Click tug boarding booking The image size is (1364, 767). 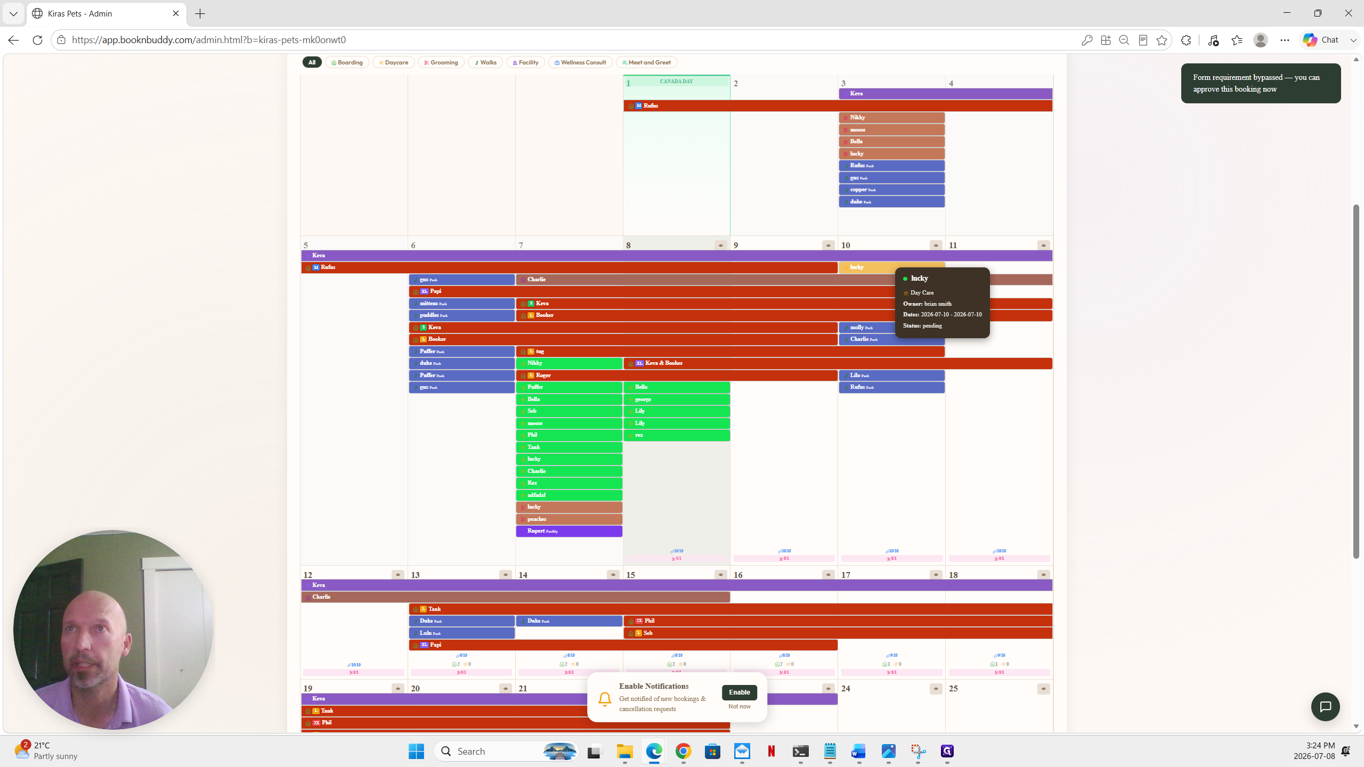coord(730,352)
